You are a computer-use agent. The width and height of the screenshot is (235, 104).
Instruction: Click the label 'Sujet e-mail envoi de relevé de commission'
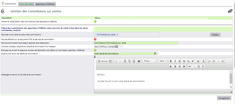tap(19, 54)
